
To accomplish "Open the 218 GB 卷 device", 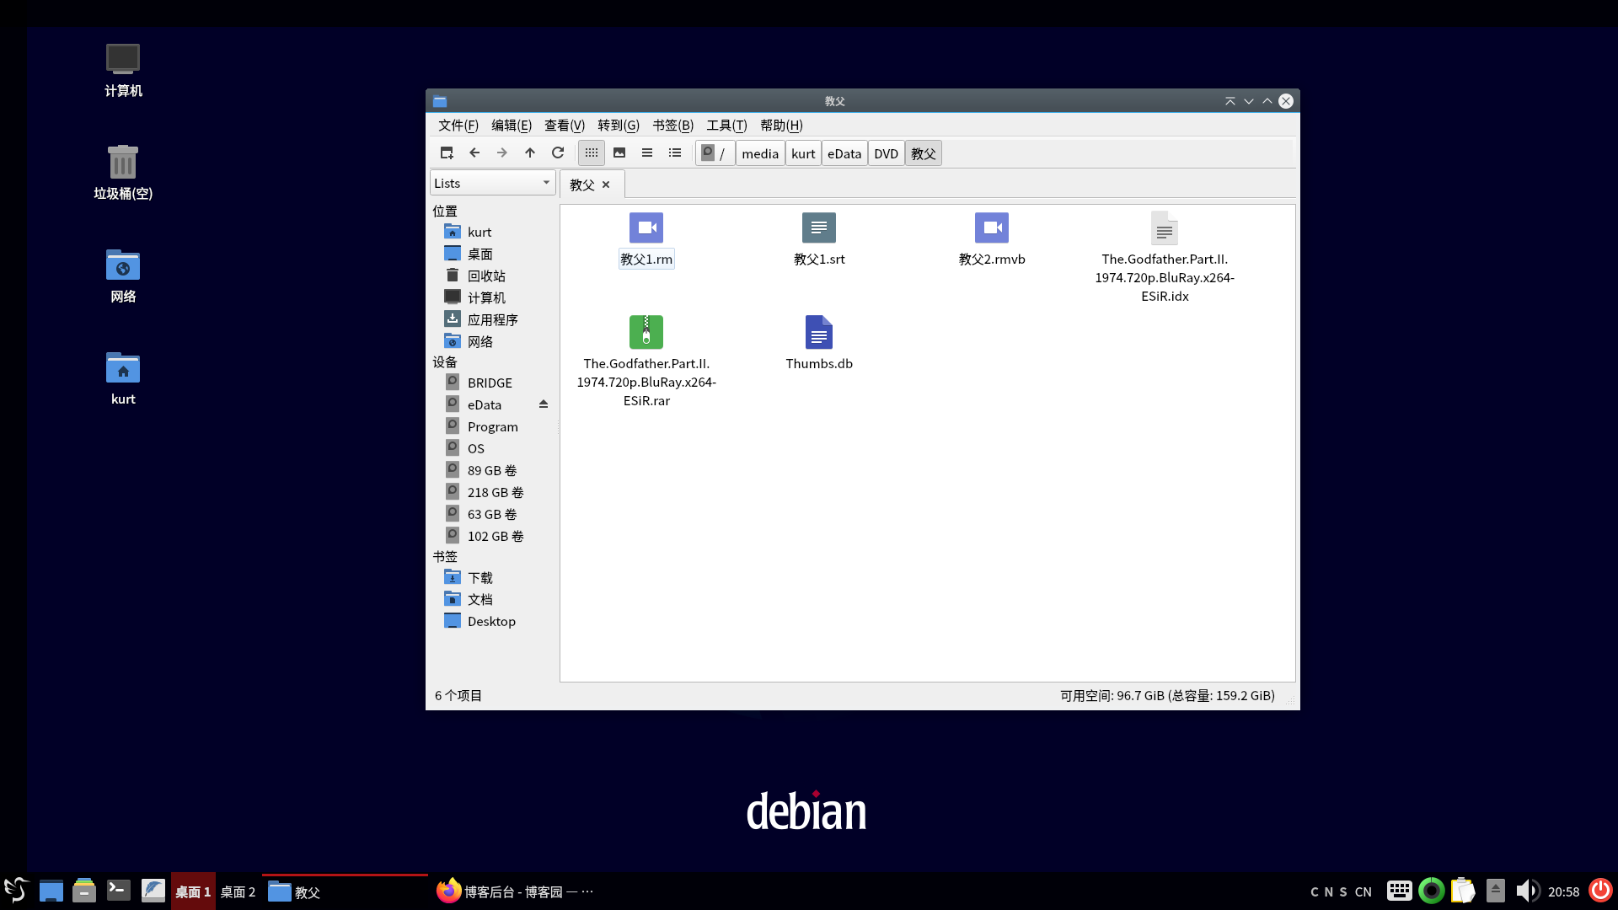I will 495,492.
